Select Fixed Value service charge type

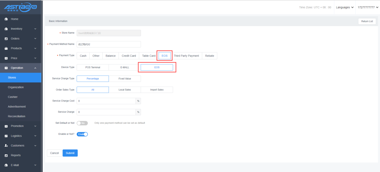(125, 79)
